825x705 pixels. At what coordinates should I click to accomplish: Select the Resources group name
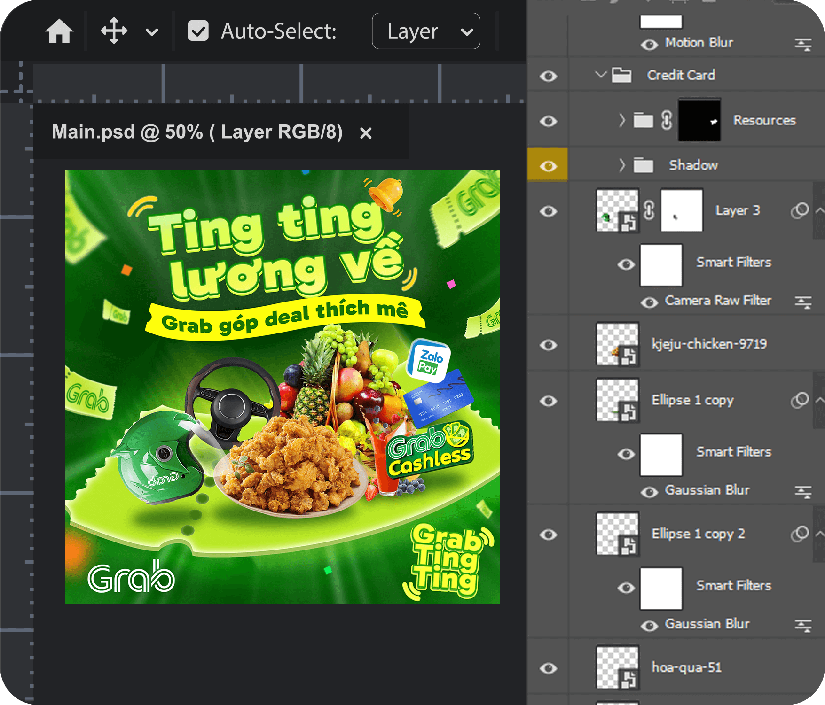pyautogui.click(x=764, y=120)
